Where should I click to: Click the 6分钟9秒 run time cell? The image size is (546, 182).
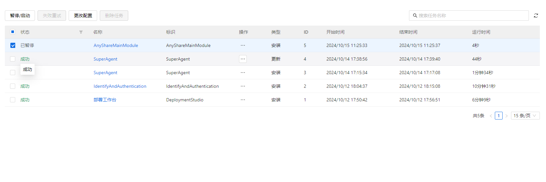click(x=481, y=100)
